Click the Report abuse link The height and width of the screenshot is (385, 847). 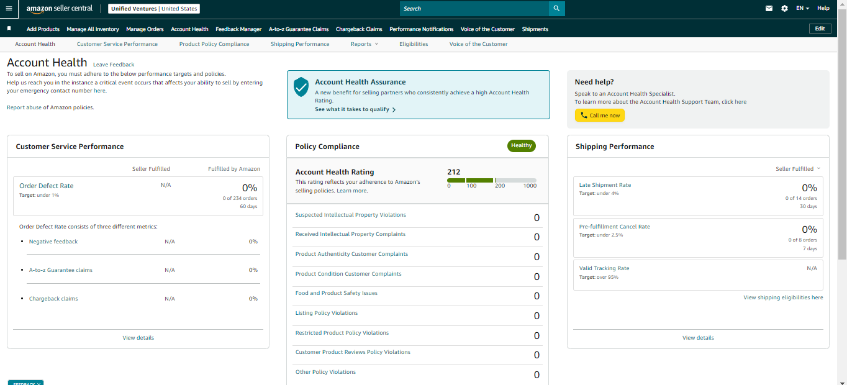click(x=24, y=107)
